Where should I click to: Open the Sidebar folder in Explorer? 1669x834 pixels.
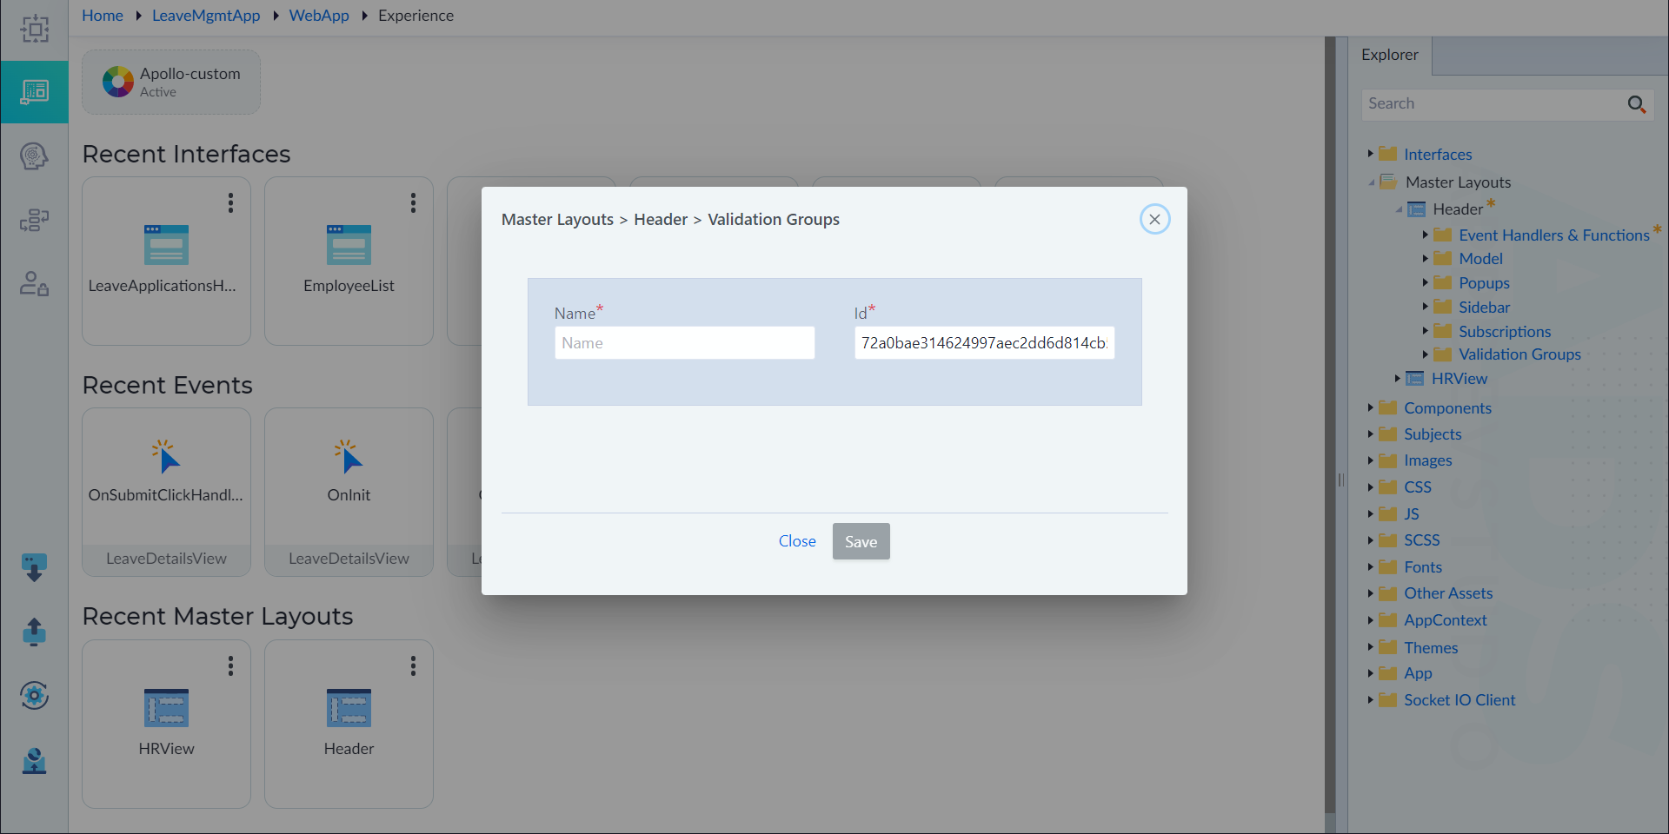1484,307
